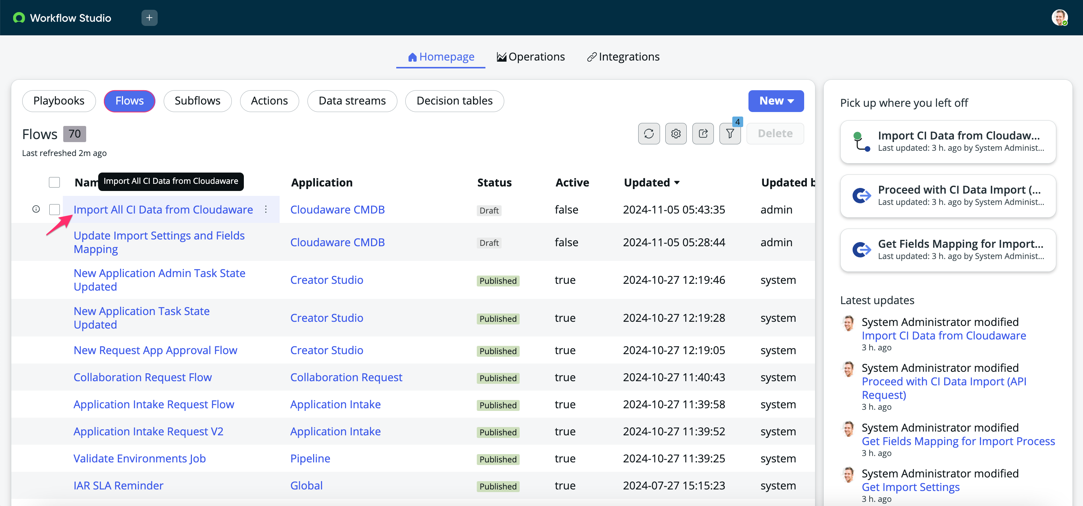
Task: Refresh the flows list
Action: 649,133
